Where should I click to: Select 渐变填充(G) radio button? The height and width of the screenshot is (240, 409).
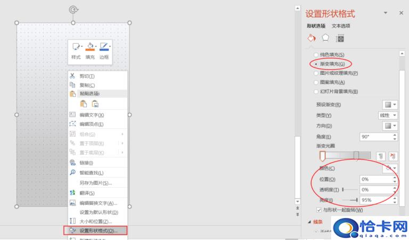click(316, 63)
